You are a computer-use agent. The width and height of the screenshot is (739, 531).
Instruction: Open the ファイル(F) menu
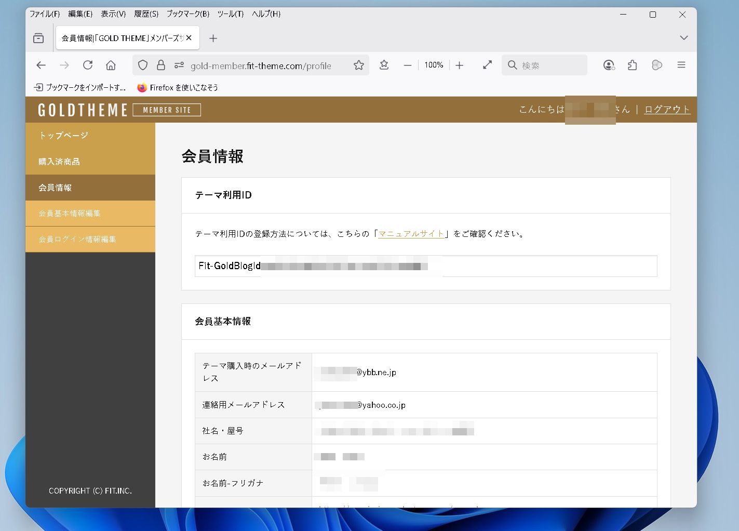pos(45,14)
